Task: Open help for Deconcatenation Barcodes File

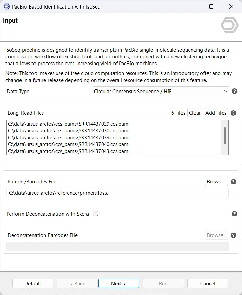Action: point(233,235)
